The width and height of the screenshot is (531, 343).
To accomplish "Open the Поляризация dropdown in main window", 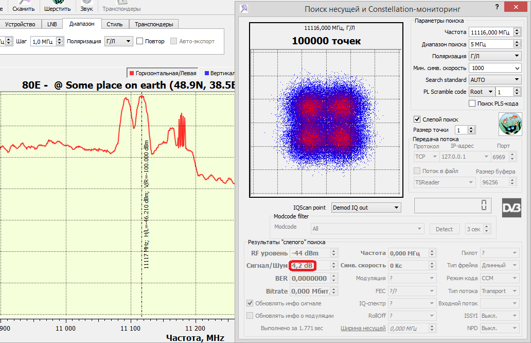I will pyautogui.click(x=118, y=41).
